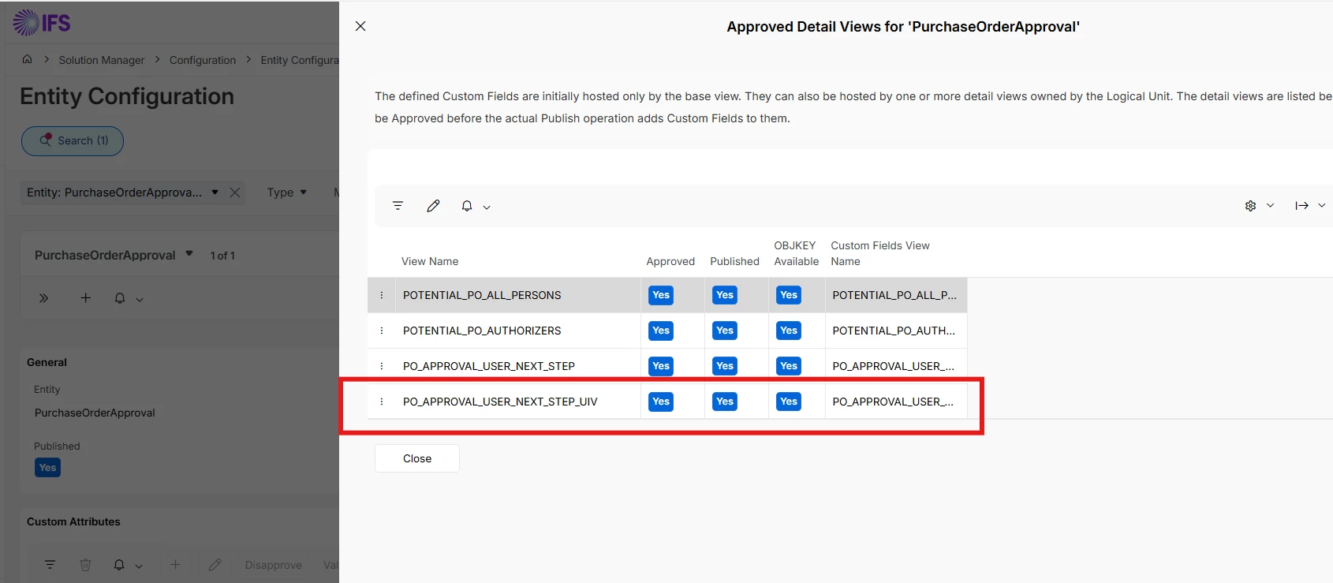Click the Approved column header
The height and width of the screenshot is (583, 1333).
tap(670, 261)
